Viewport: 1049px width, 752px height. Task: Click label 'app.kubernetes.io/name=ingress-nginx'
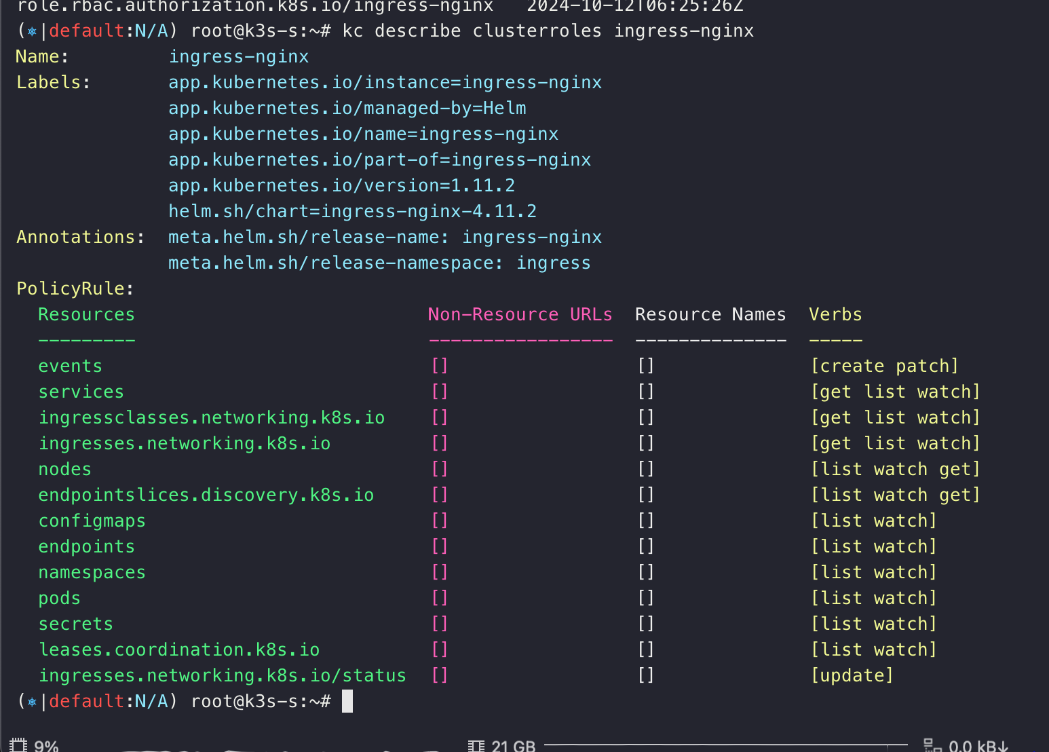(364, 134)
